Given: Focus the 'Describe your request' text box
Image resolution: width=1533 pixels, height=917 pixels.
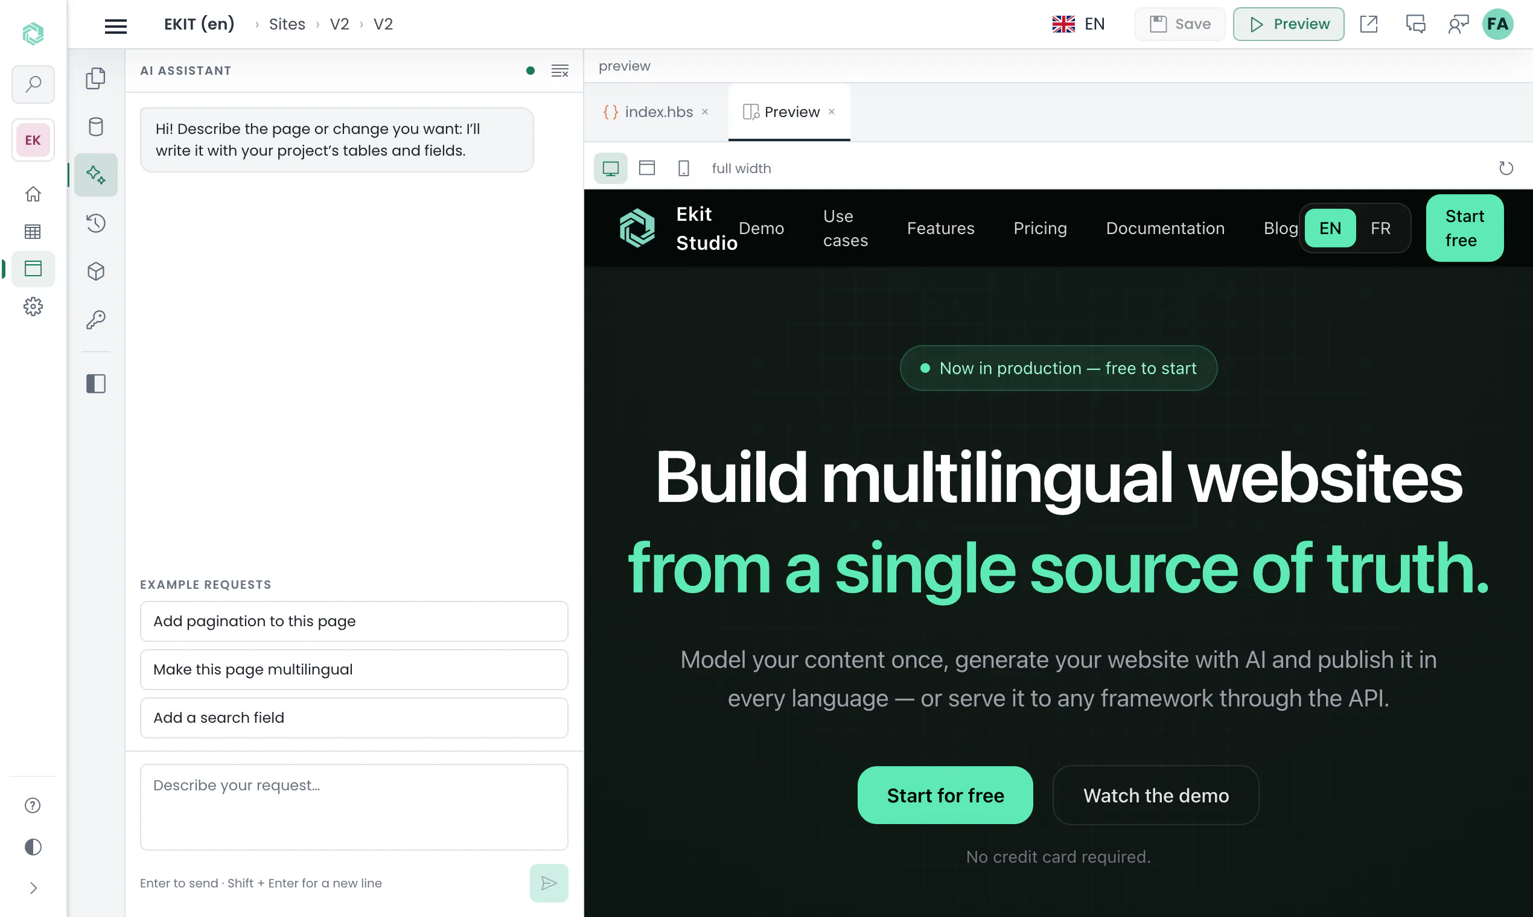Looking at the screenshot, I should [x=354, y=807].
